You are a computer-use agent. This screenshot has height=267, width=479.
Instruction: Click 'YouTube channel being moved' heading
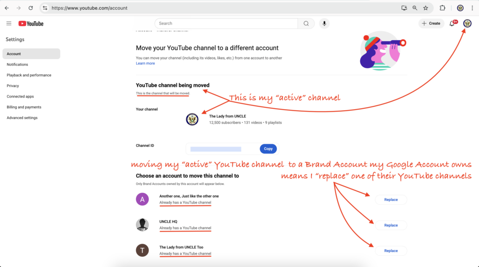173,85
